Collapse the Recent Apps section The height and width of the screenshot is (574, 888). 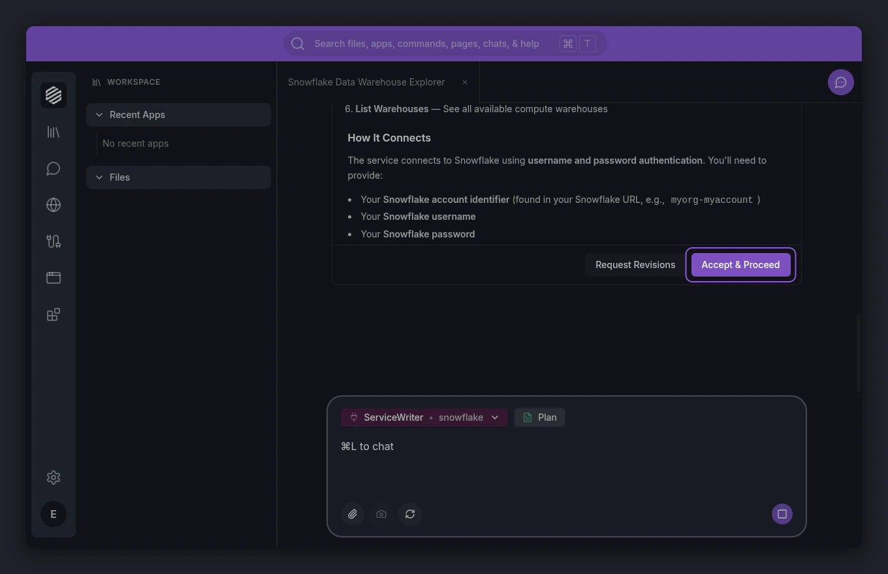pos(178,115)
